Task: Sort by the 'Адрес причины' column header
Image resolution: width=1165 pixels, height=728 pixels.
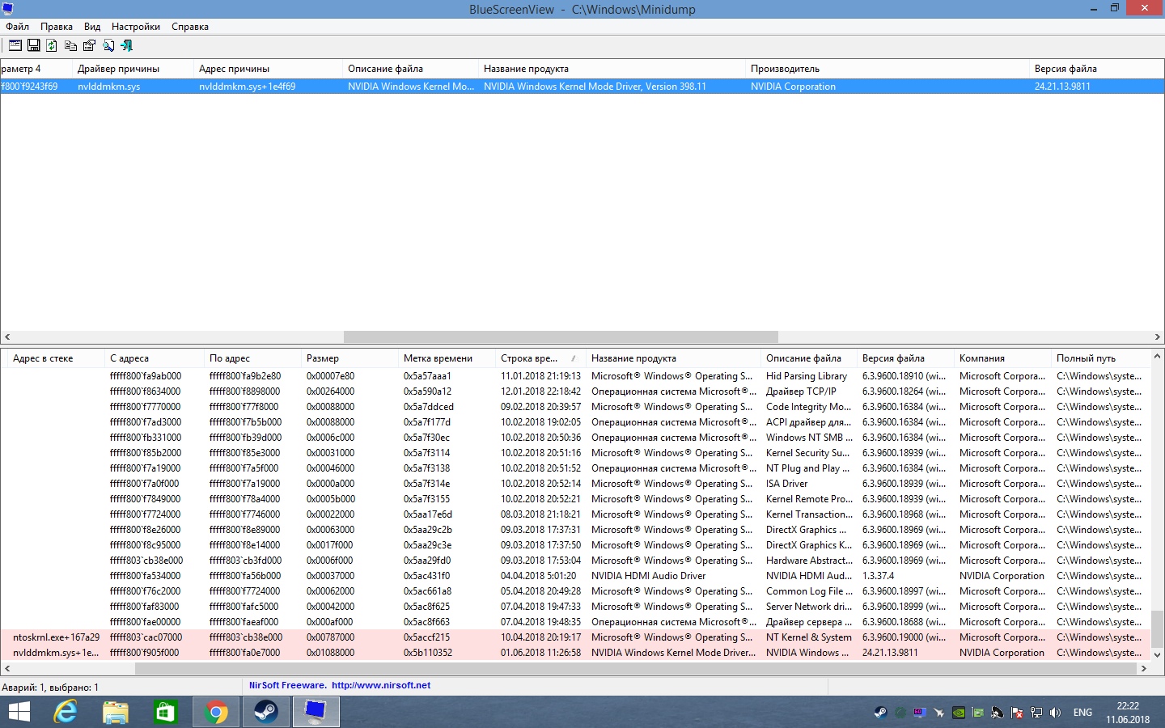Action: point(268,69)
